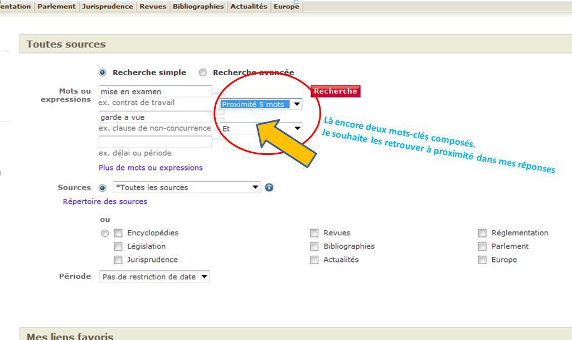
Task: Click the blue info icon beside sources
Action: click(269, 187)
